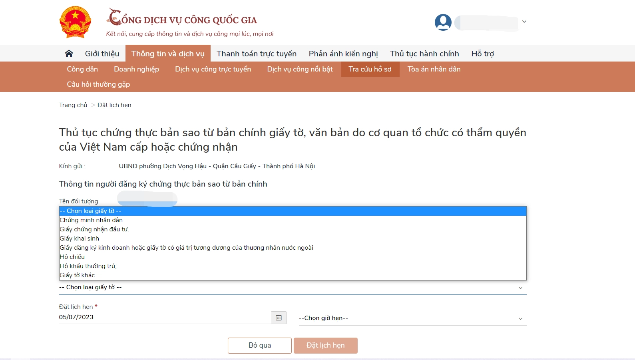
Task: Select Doanh nghiệp submenu item
Action: 136,69
